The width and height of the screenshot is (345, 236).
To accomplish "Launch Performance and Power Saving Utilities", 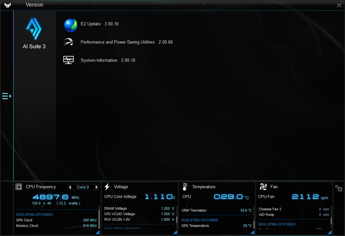I will 68,42.
